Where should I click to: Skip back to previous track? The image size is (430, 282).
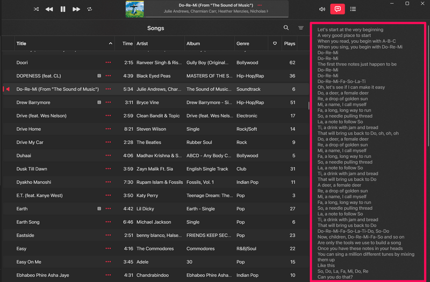pyautogui.click(x=49, y=9)
